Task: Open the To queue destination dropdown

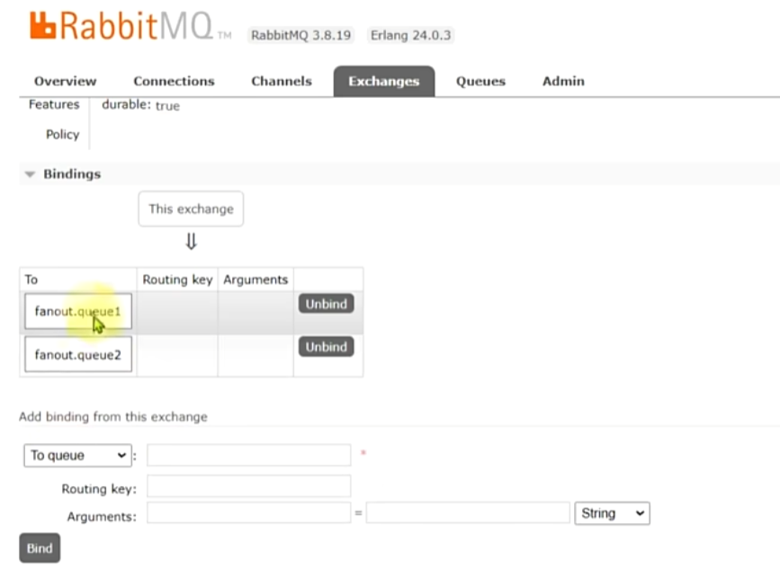Action: tap(77, 455)
